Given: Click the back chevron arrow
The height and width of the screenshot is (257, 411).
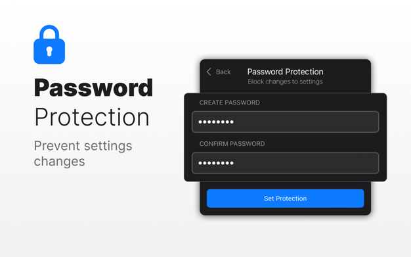Looking at the screenshot, I should coord(209,72).
